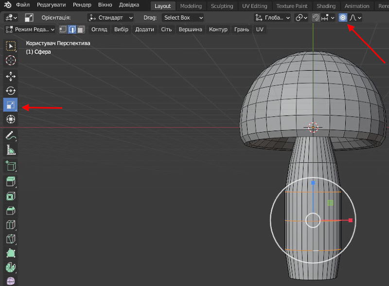Image resolution: width=389 pixels, height=286 pixels.
Task: Click the '(1) Сфера' object label
Action: coord(38,52)
